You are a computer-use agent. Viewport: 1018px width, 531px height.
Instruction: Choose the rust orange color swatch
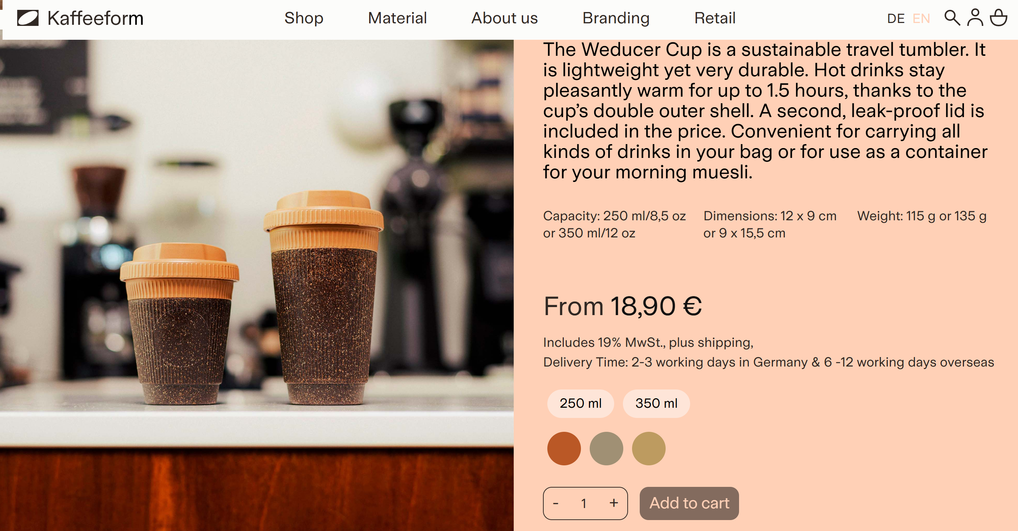564,449
